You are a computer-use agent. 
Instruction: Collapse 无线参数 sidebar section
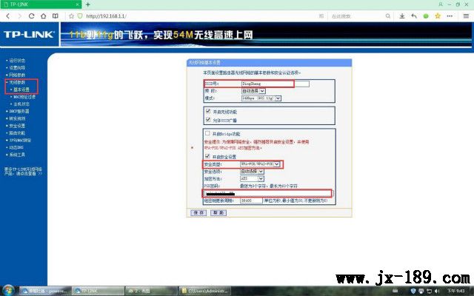17,82
